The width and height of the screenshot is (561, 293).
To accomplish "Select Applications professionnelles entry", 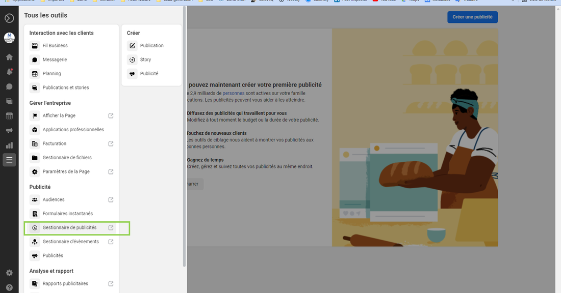I will [71, 130].
